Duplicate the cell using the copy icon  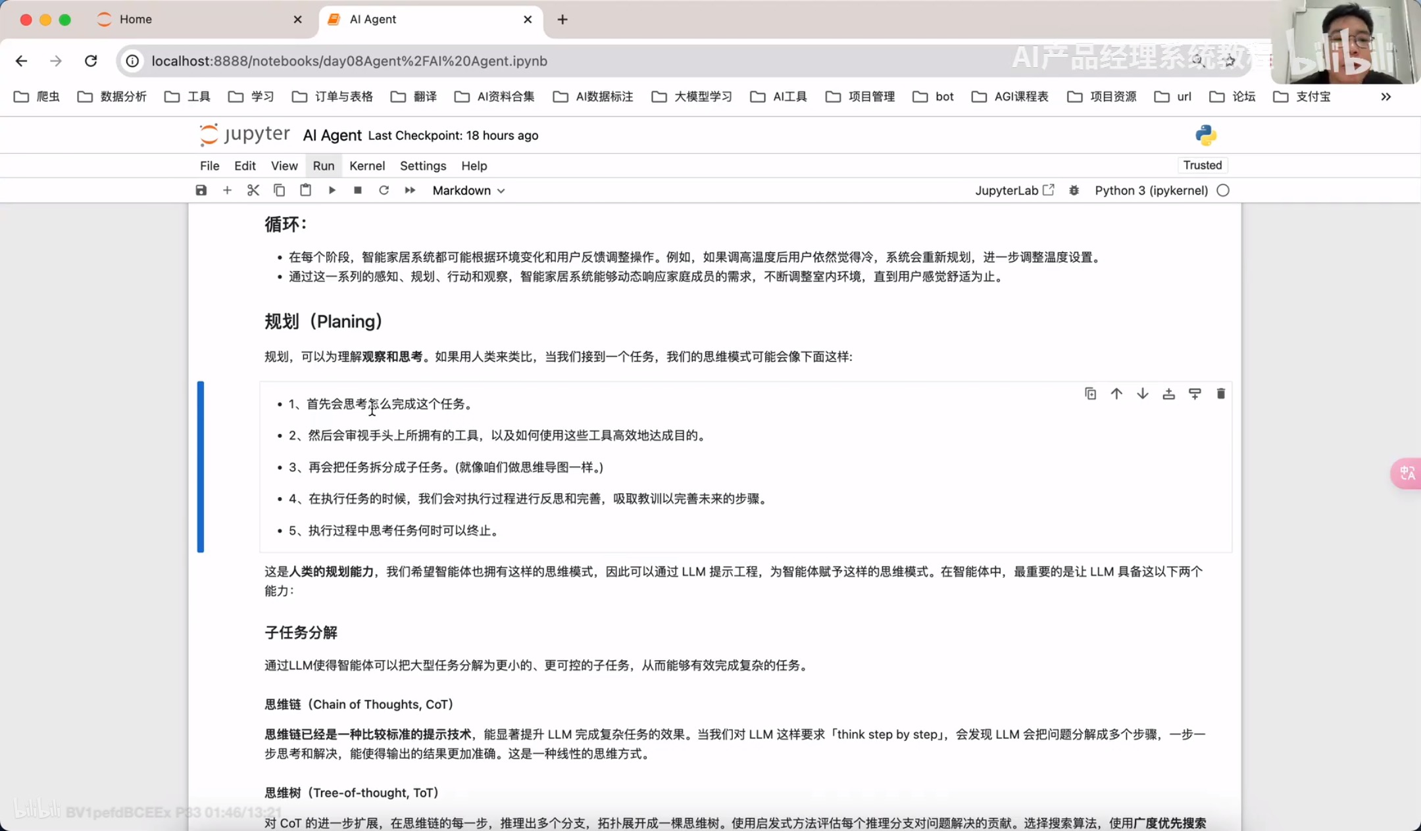coord(1090,394)
